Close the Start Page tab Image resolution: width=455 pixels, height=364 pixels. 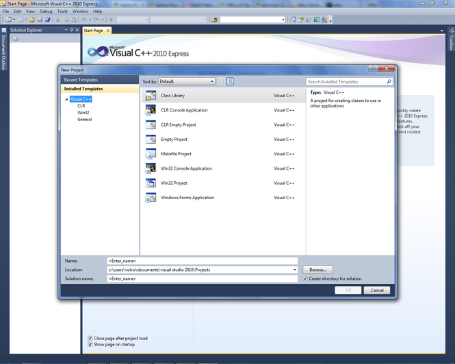click(108, 31)
